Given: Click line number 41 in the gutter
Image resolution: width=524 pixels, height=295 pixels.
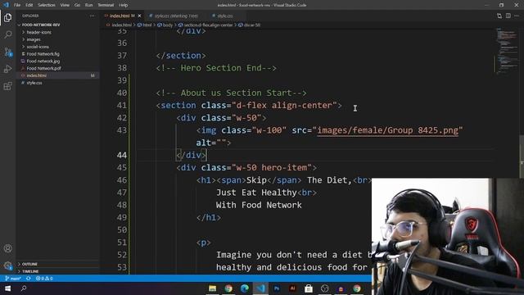Looking at the screenshot, I should coord(122,106).
